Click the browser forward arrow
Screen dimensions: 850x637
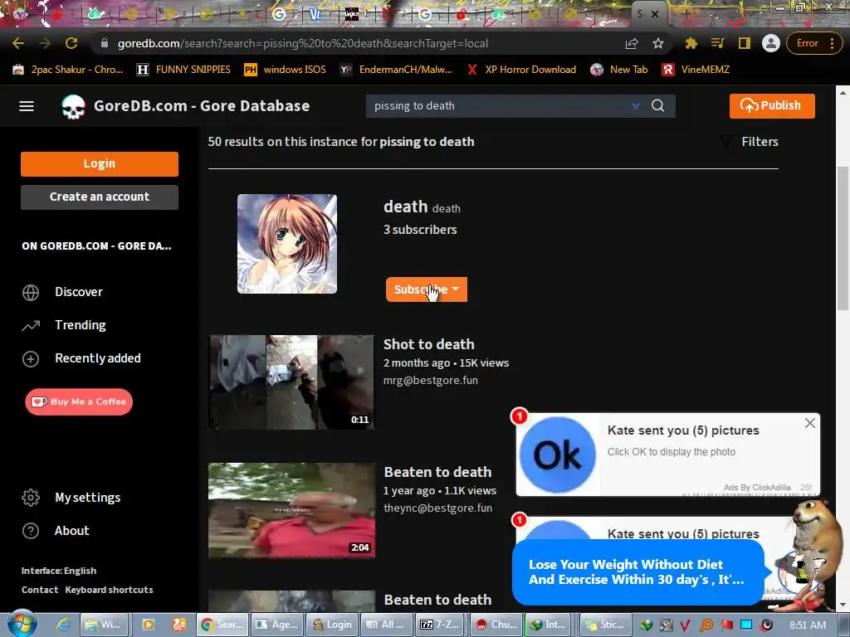[45, 43]
